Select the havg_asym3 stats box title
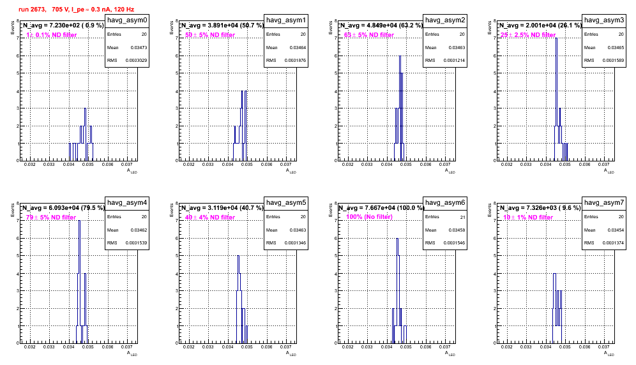636x365 pixels. pyautogui.click(x=604, y=20)
